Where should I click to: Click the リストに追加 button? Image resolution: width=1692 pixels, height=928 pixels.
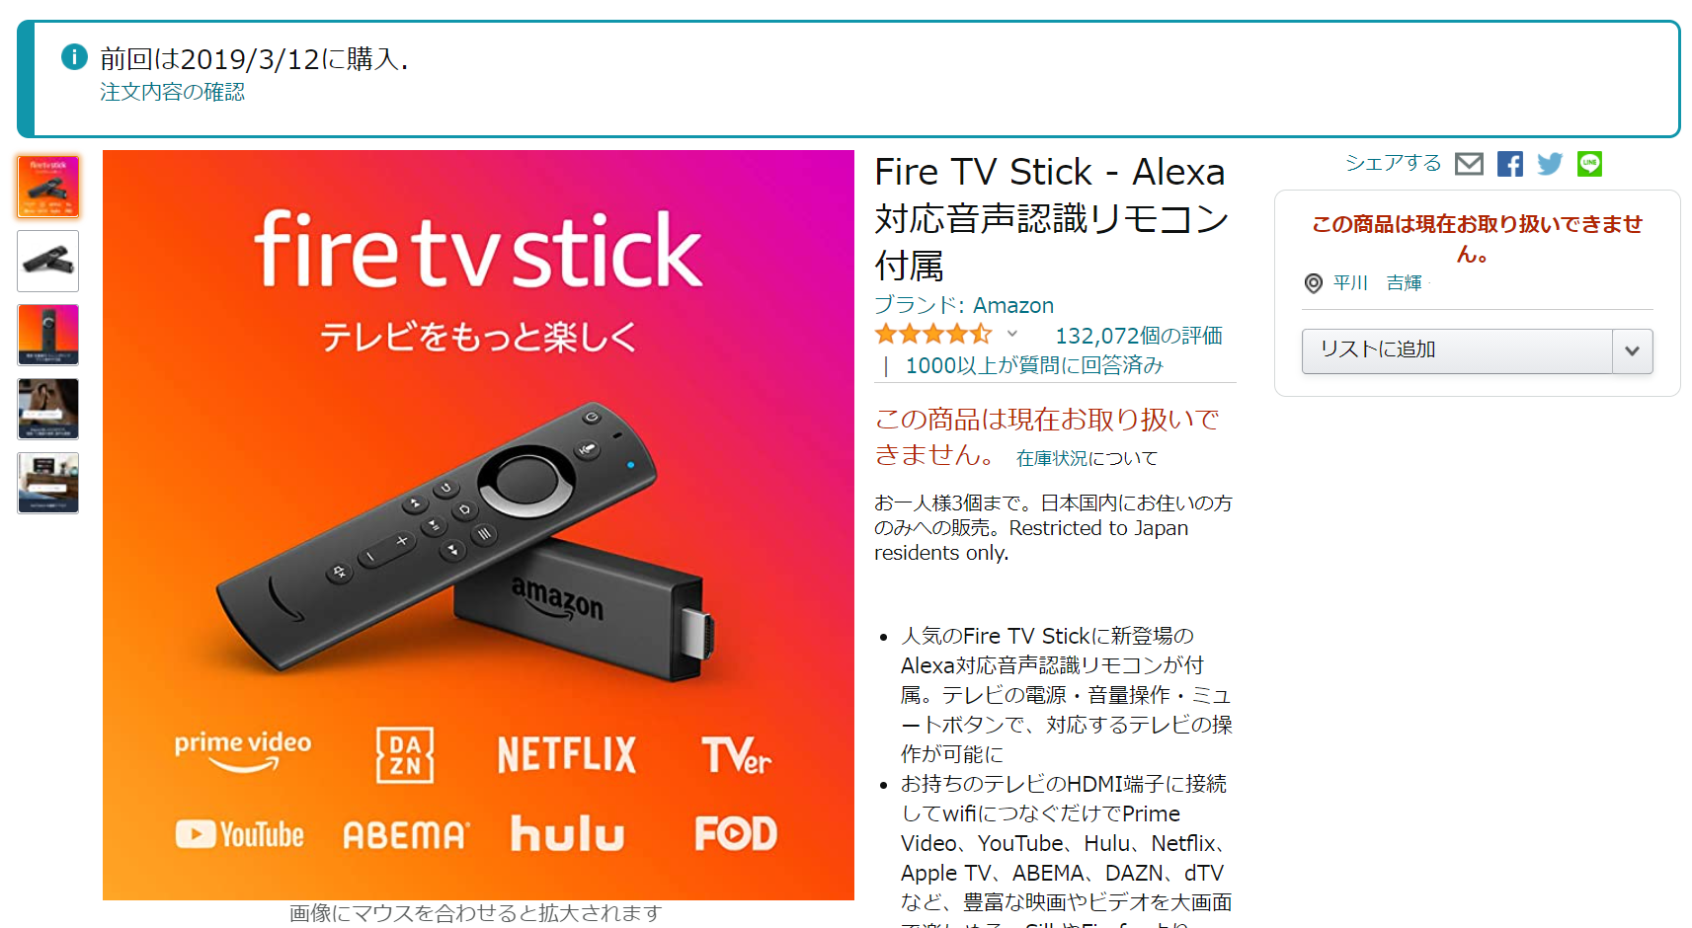click(1457, 350)
